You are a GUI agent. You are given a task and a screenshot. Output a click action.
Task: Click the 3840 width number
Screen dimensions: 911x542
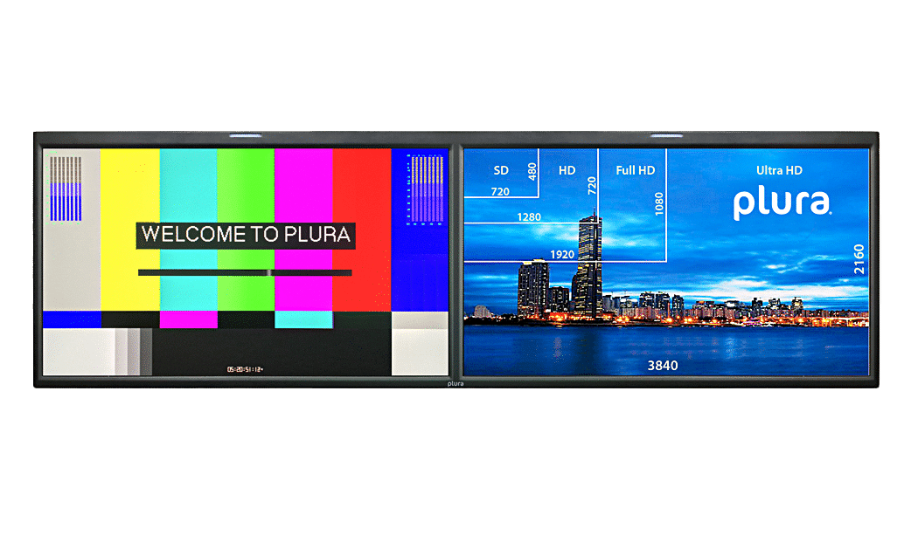tap(662, 366)
